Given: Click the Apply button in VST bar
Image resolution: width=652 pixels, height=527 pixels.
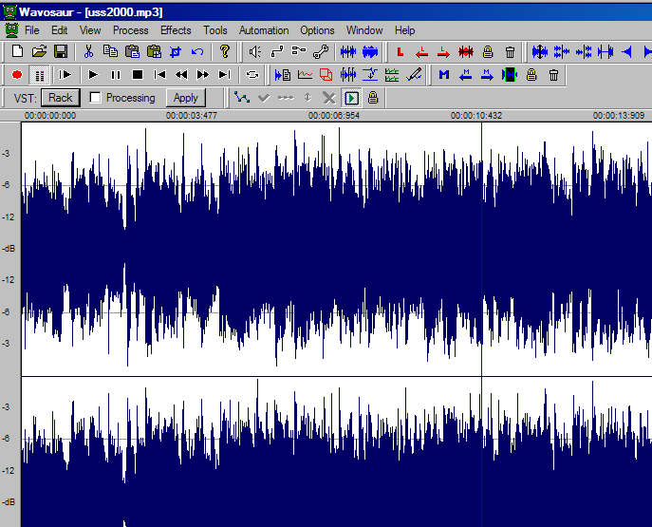Looking at the screenshot, I should click(186, 98).
